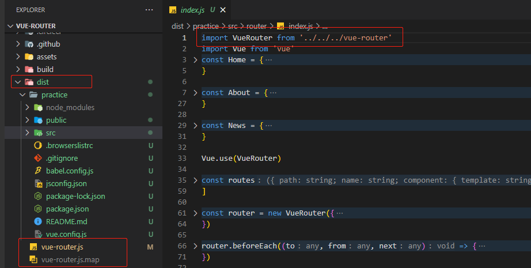Screen dimensions: 531x268
Task: Select the index.js editor tab
Action: tap(192, 10)
